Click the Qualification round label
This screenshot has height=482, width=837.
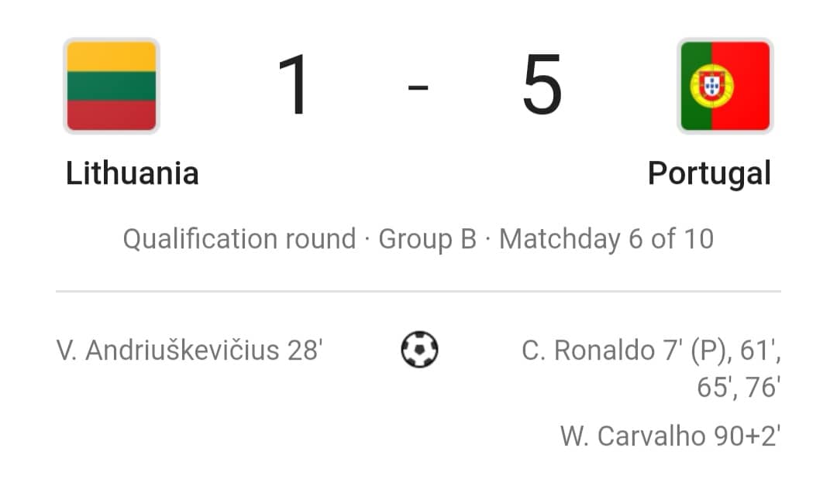(239, 238)
